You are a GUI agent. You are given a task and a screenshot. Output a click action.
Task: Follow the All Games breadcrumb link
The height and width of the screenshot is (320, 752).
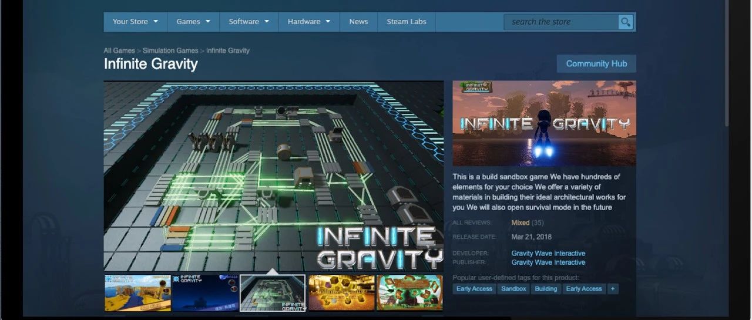(119, 50)
